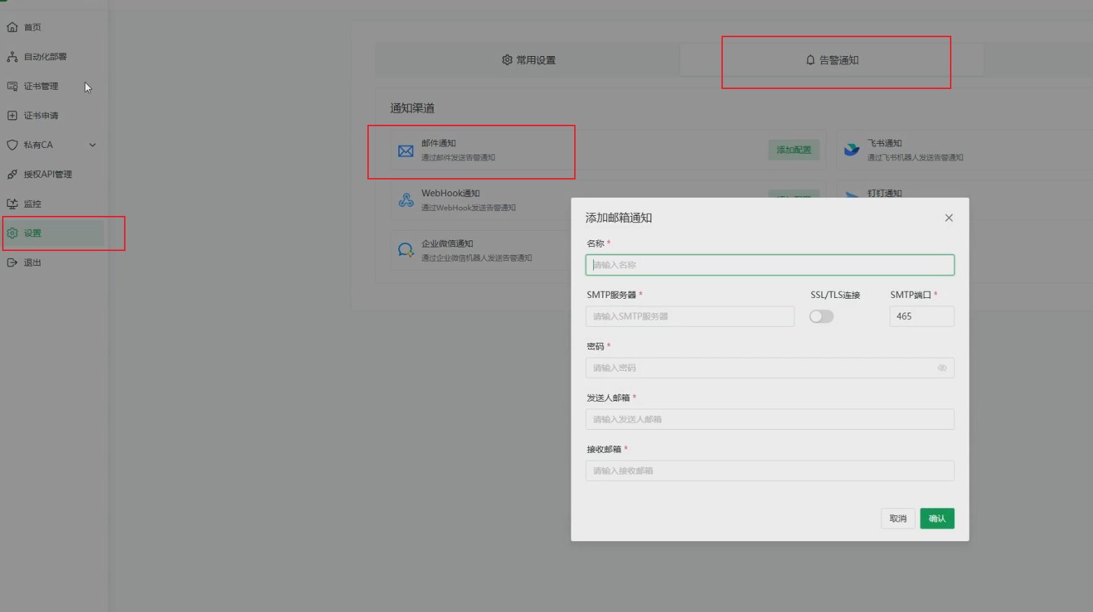This screenshot has width=1093, height=612.
Task: Click the 邮件通知 envelope icon
Action: [405, 150]
